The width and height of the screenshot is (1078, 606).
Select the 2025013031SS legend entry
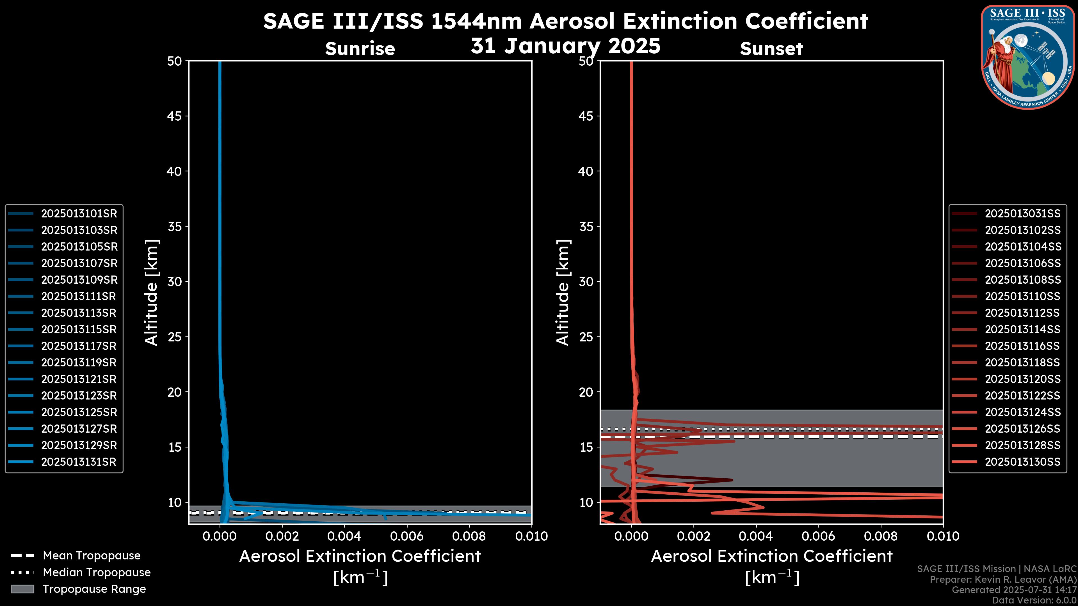pos(1022,214)
